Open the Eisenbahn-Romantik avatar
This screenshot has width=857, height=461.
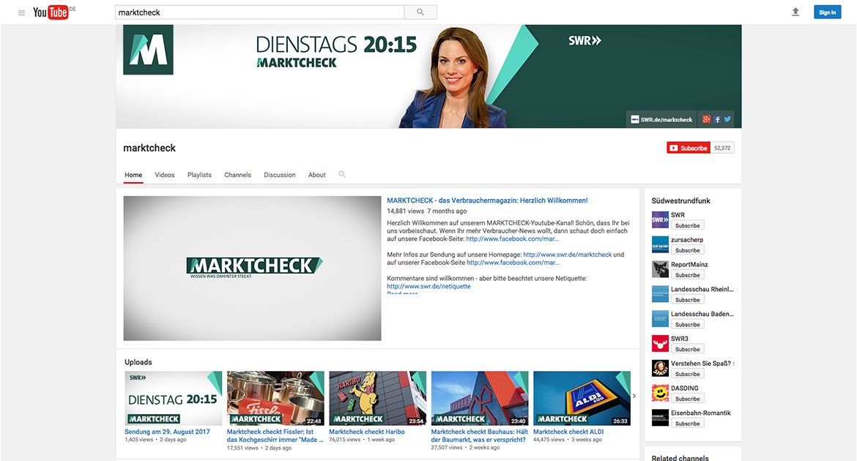660,418
